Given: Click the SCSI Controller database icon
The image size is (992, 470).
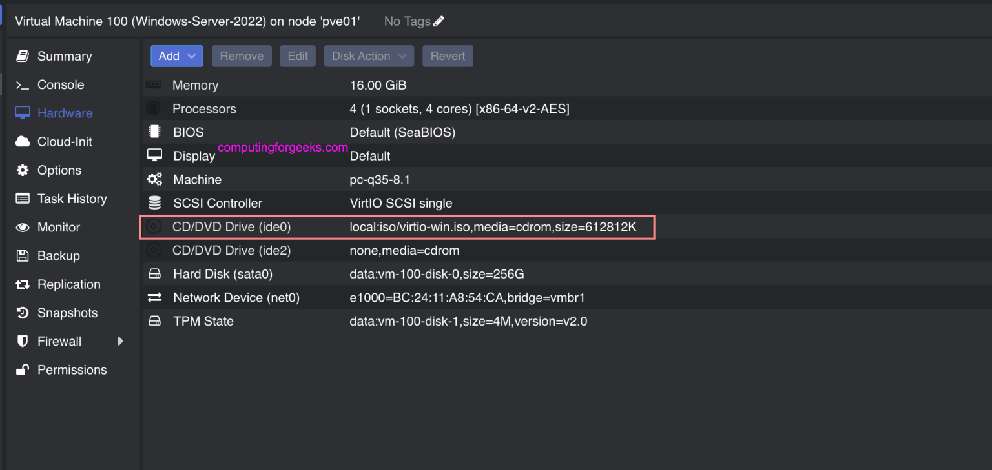Looking at the screenshot, I should click(x=154, y=203).
